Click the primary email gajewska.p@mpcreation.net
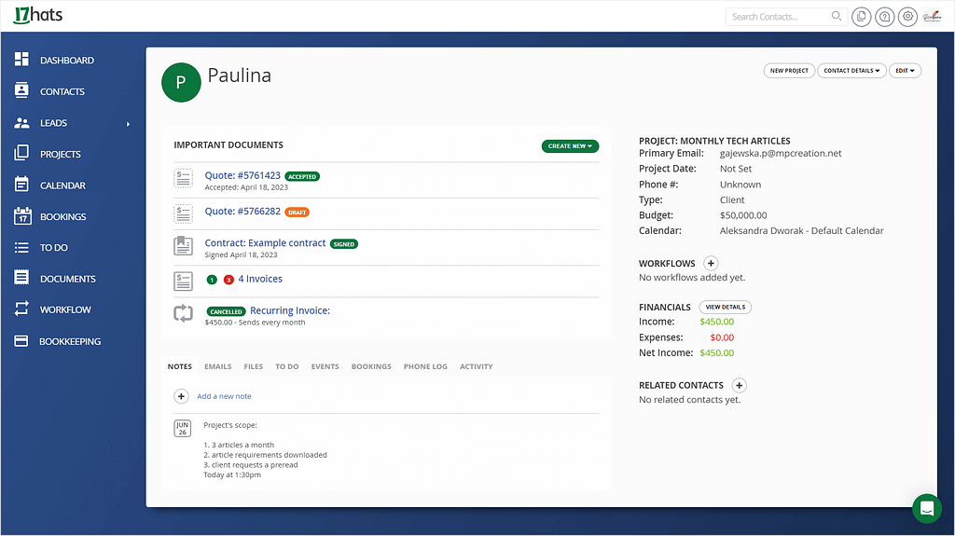The width and height of the screenshot is (955, 536). pyautogui.click(x=781, y=154)
